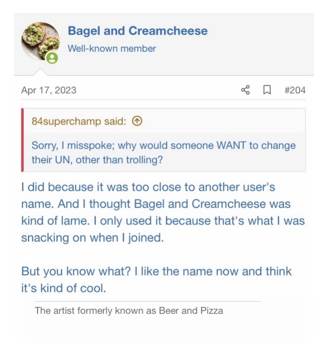Open the permalink for post #204
Screen dimensions: 328x343
click(x=295, y=91)
